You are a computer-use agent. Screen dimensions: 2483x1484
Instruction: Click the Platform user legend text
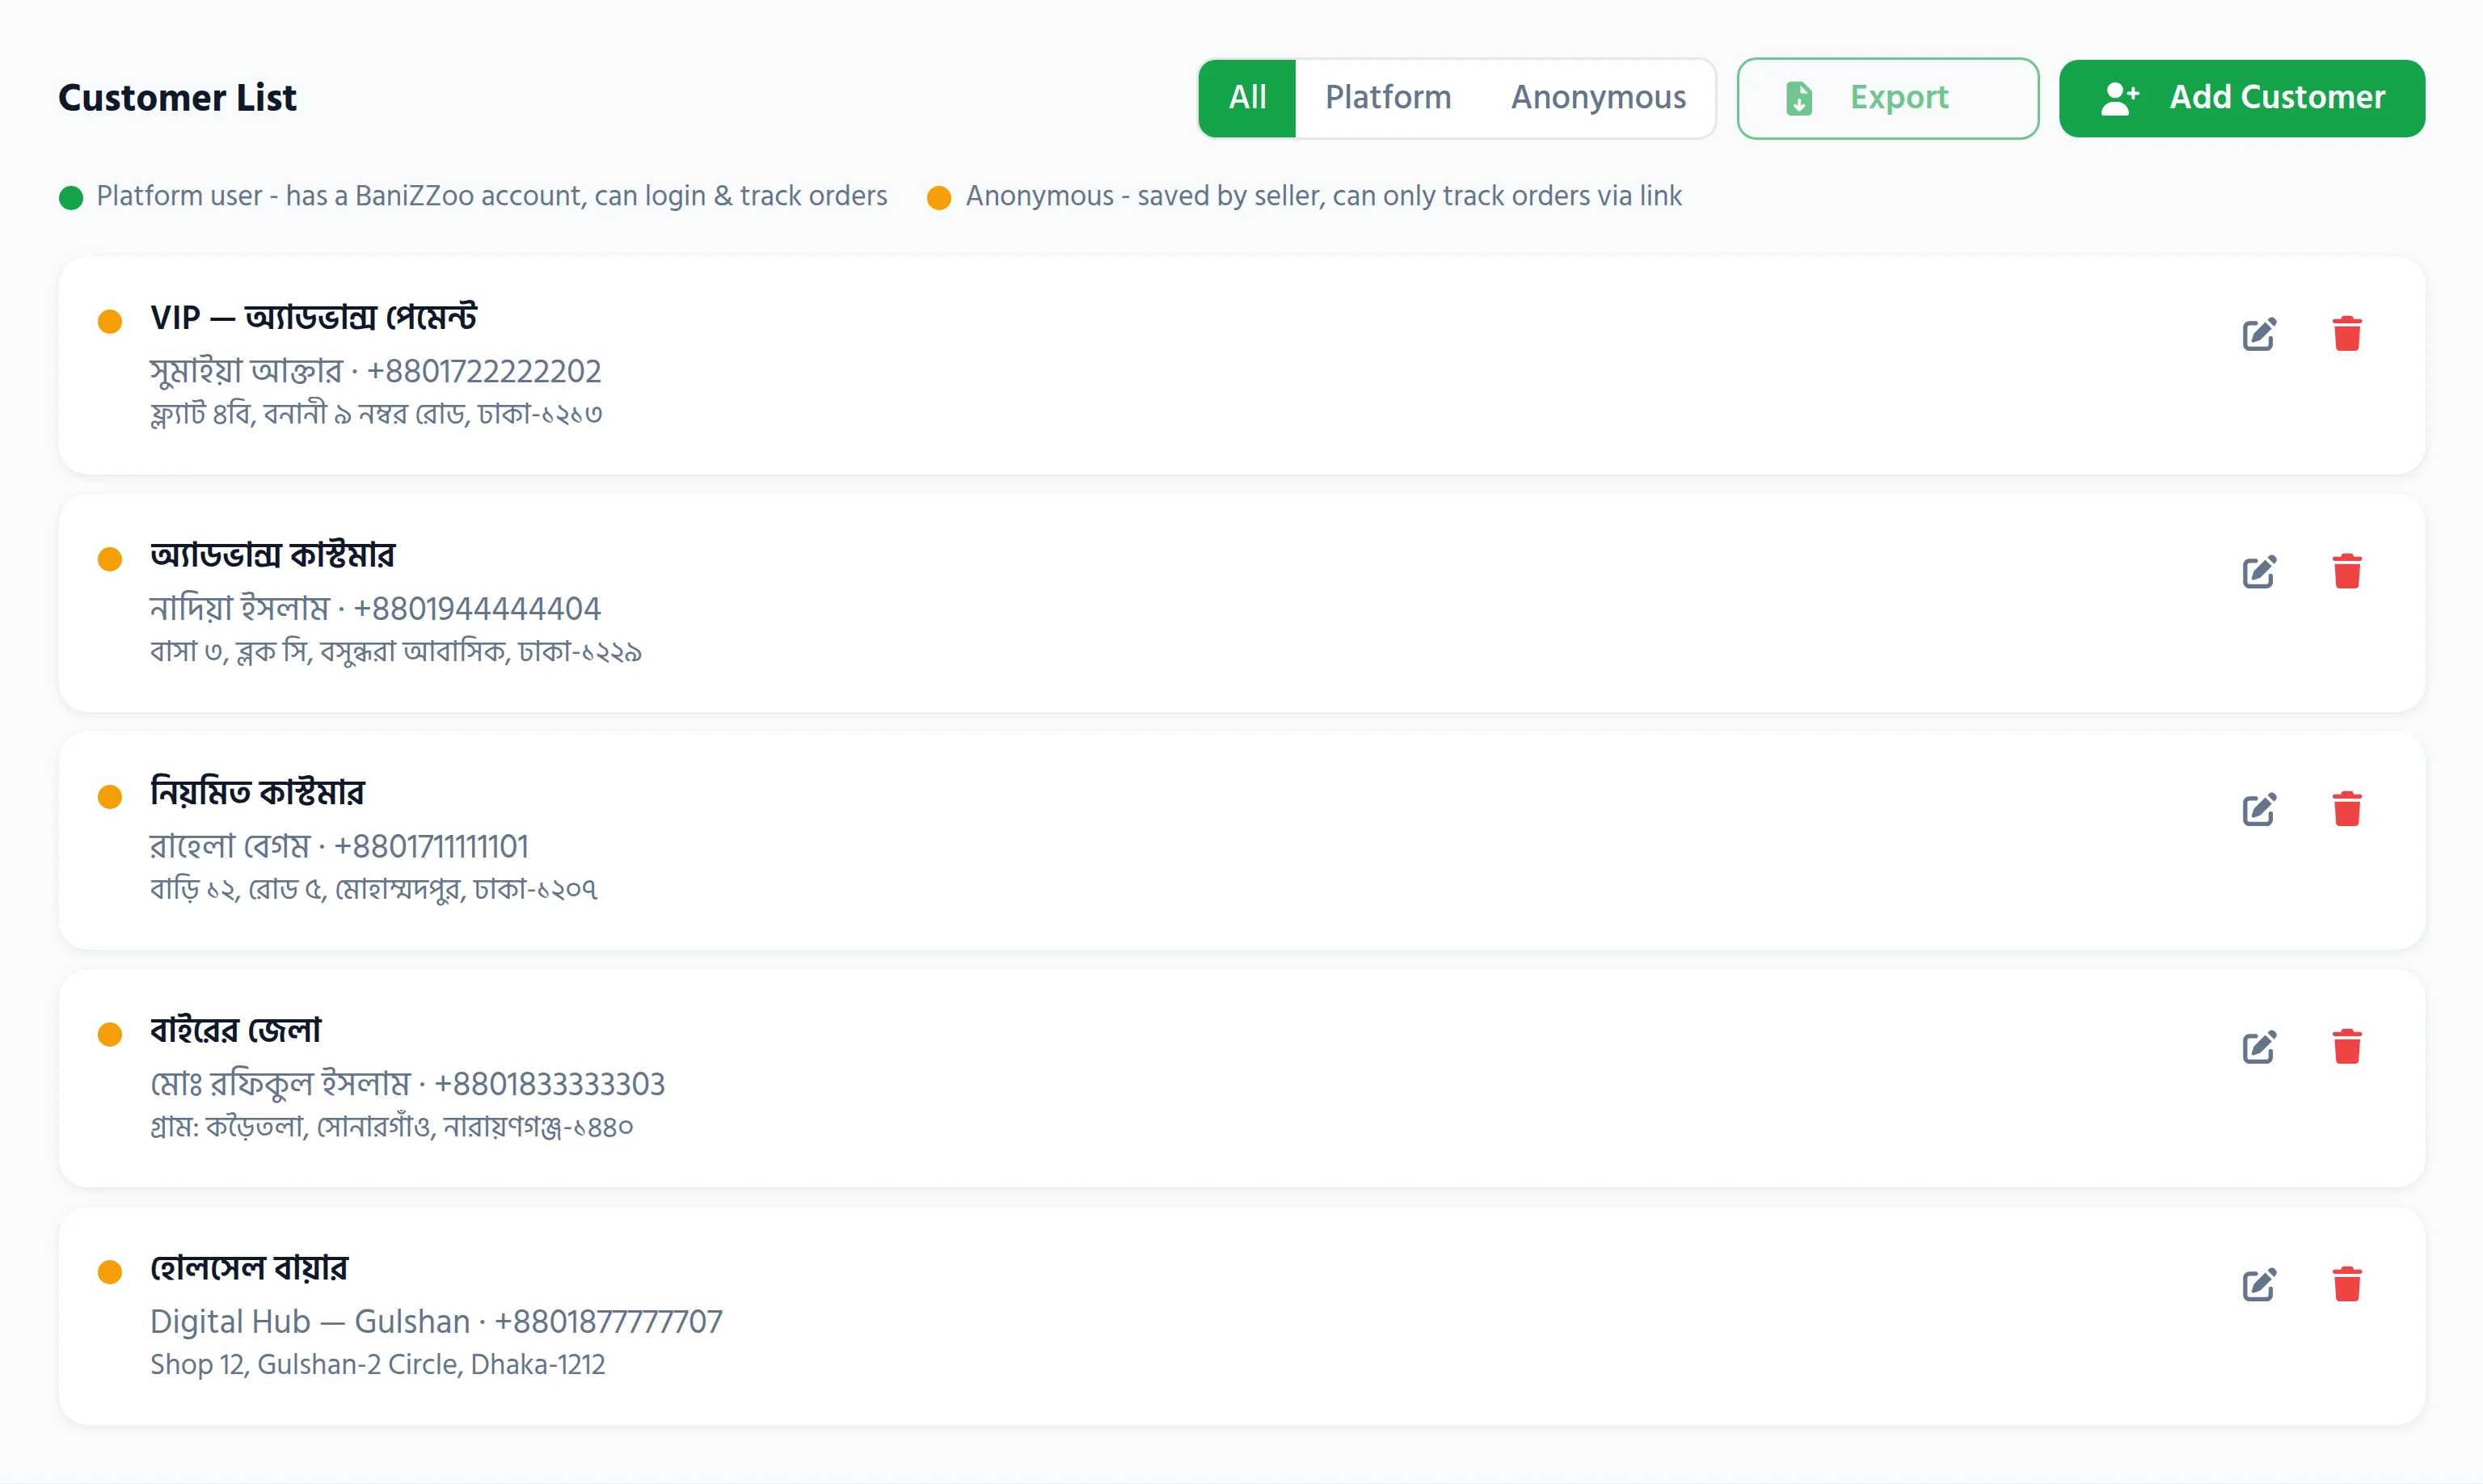point(491,196)
